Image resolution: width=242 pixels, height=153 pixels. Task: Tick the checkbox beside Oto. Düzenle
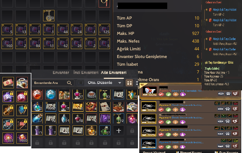pos(81,83)
